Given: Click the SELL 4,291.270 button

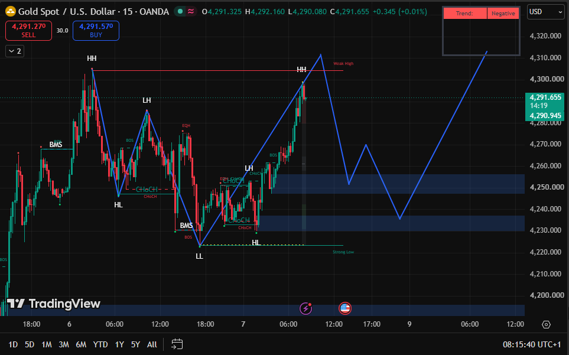Looking at the screenshot, I should tap(29, 31).
